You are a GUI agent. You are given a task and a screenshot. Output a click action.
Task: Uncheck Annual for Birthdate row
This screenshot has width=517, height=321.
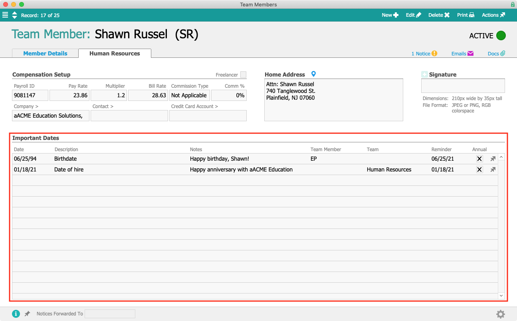[x=479, y=159]
